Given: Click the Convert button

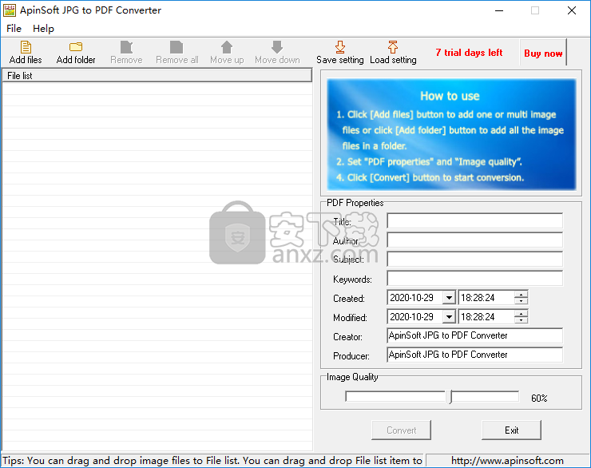Looking at the screenshot, I should coord(401,430).
